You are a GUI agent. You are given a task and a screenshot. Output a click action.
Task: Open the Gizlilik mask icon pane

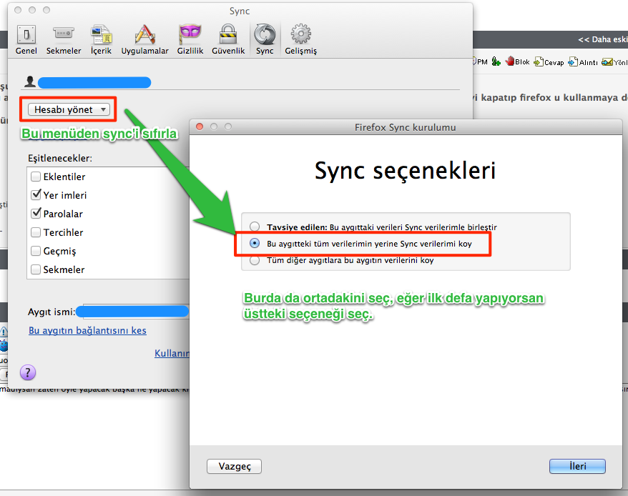(190, 39)
